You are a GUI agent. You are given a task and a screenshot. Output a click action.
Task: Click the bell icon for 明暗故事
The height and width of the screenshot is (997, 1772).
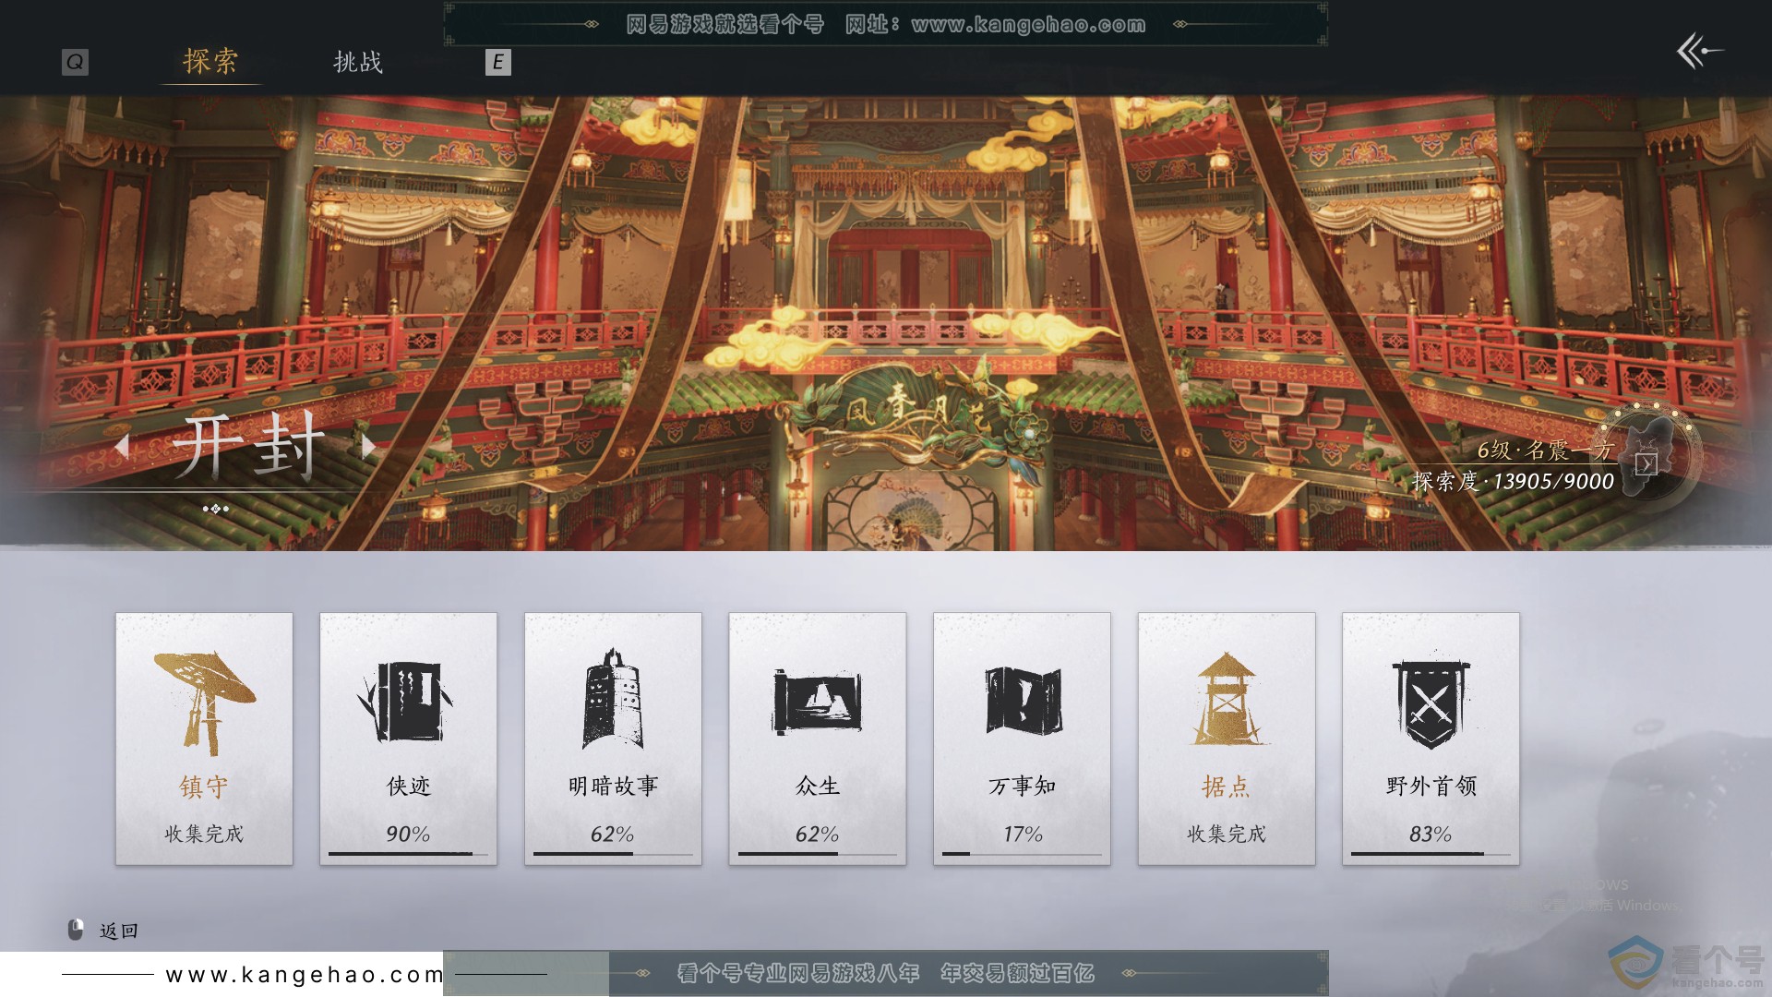[x=612, y=699]
